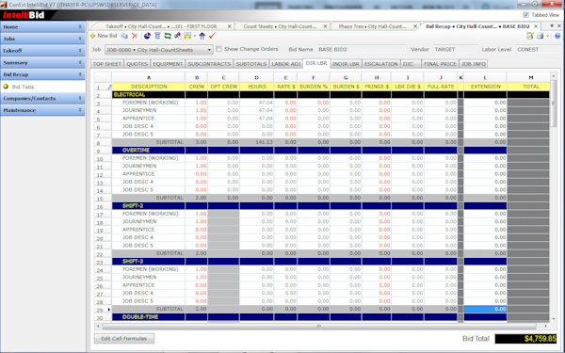The height and width of the screenshot is (353, 565).
Task: Click the horizontal scrollbar below the grid
Action: [319, 326]
